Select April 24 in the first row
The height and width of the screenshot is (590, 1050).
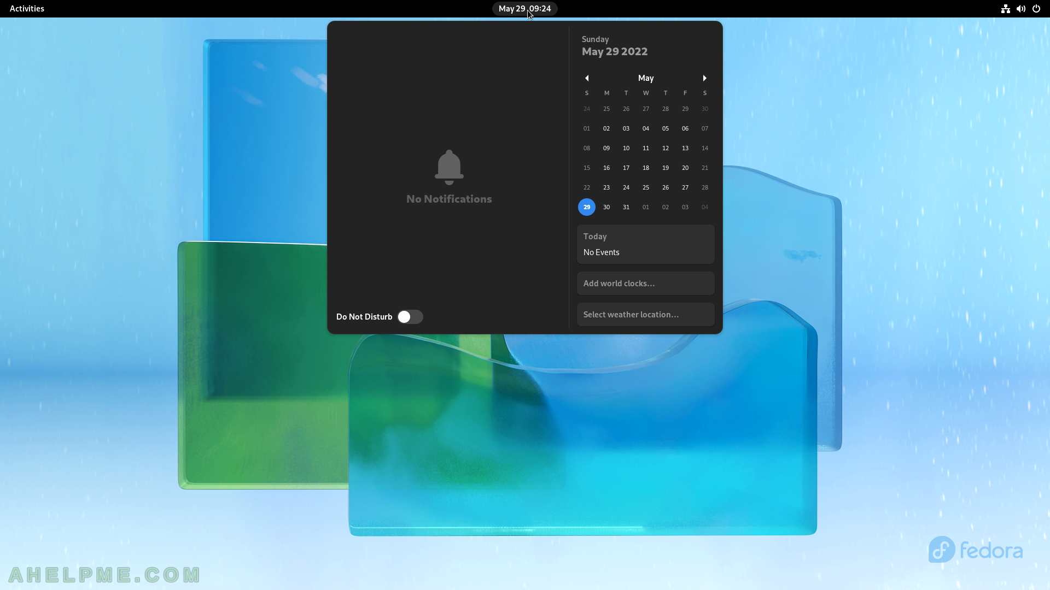(x=587, y=109)
